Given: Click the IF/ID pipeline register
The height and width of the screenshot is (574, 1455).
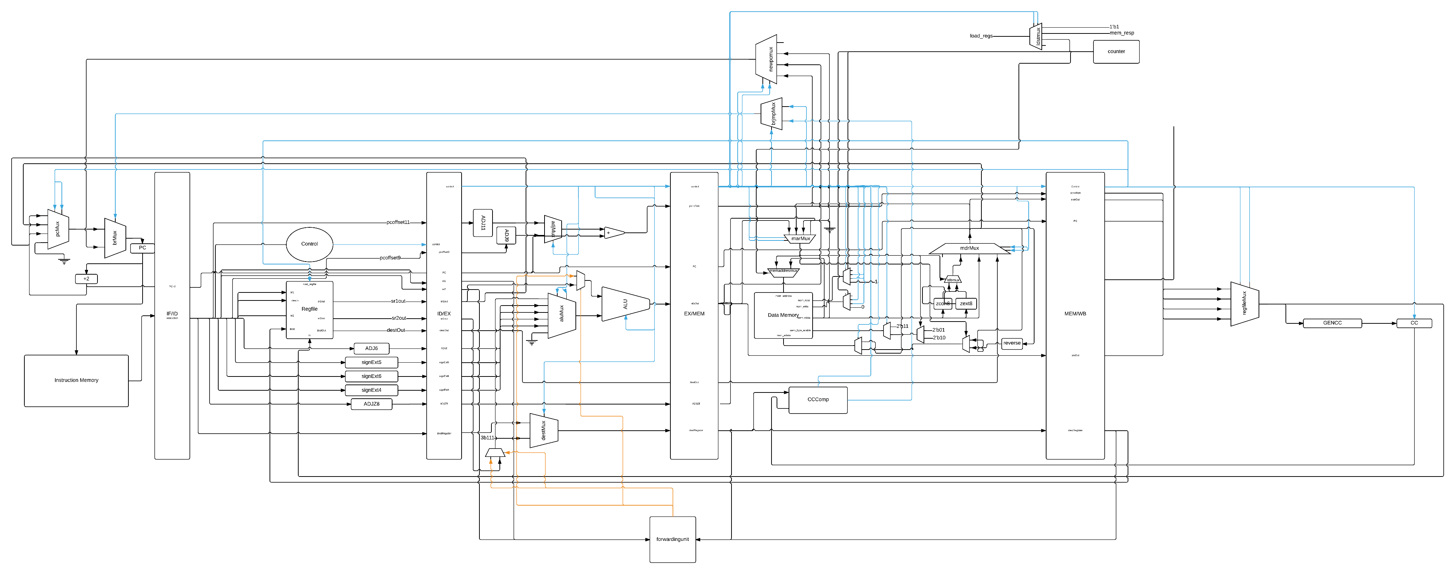Looking at the screenshot, I should pyautogui.click(x=172, y=316).
